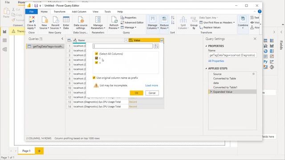
Task: Click Enter Data icon
Action: 66,20
